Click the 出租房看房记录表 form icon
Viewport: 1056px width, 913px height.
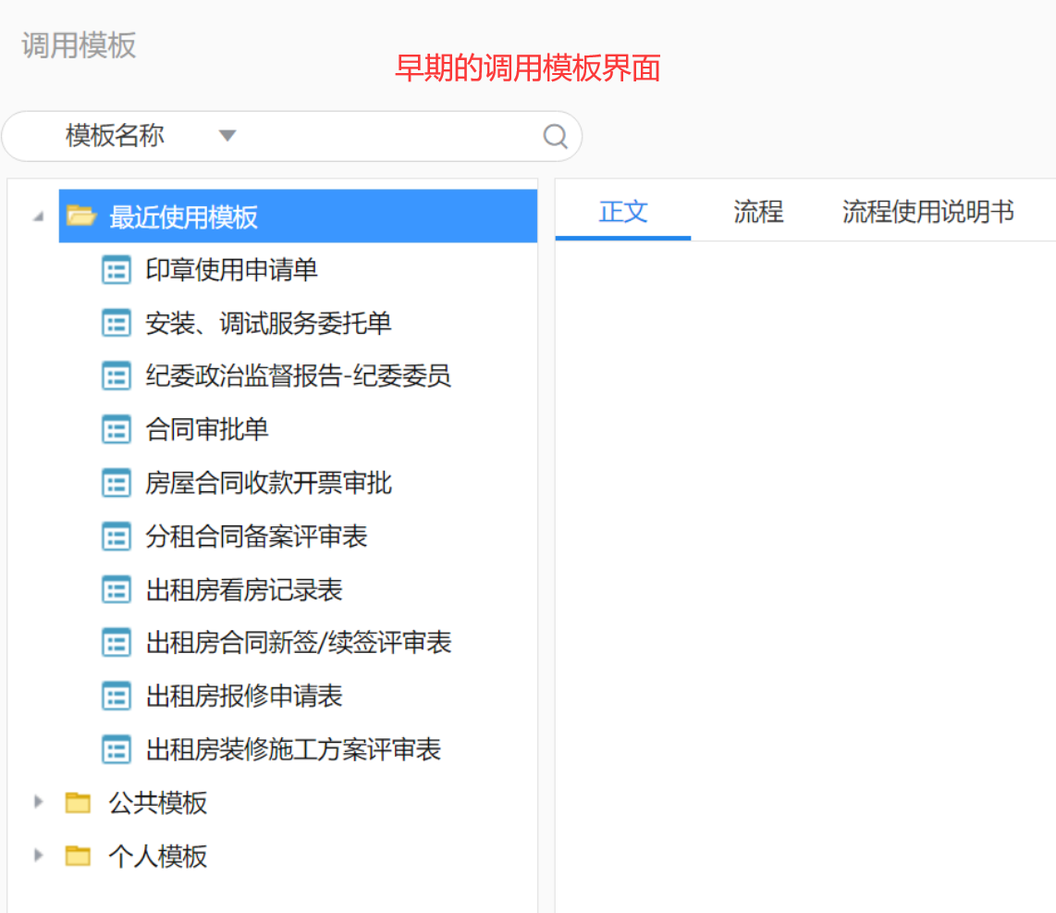tap(116, 590)
